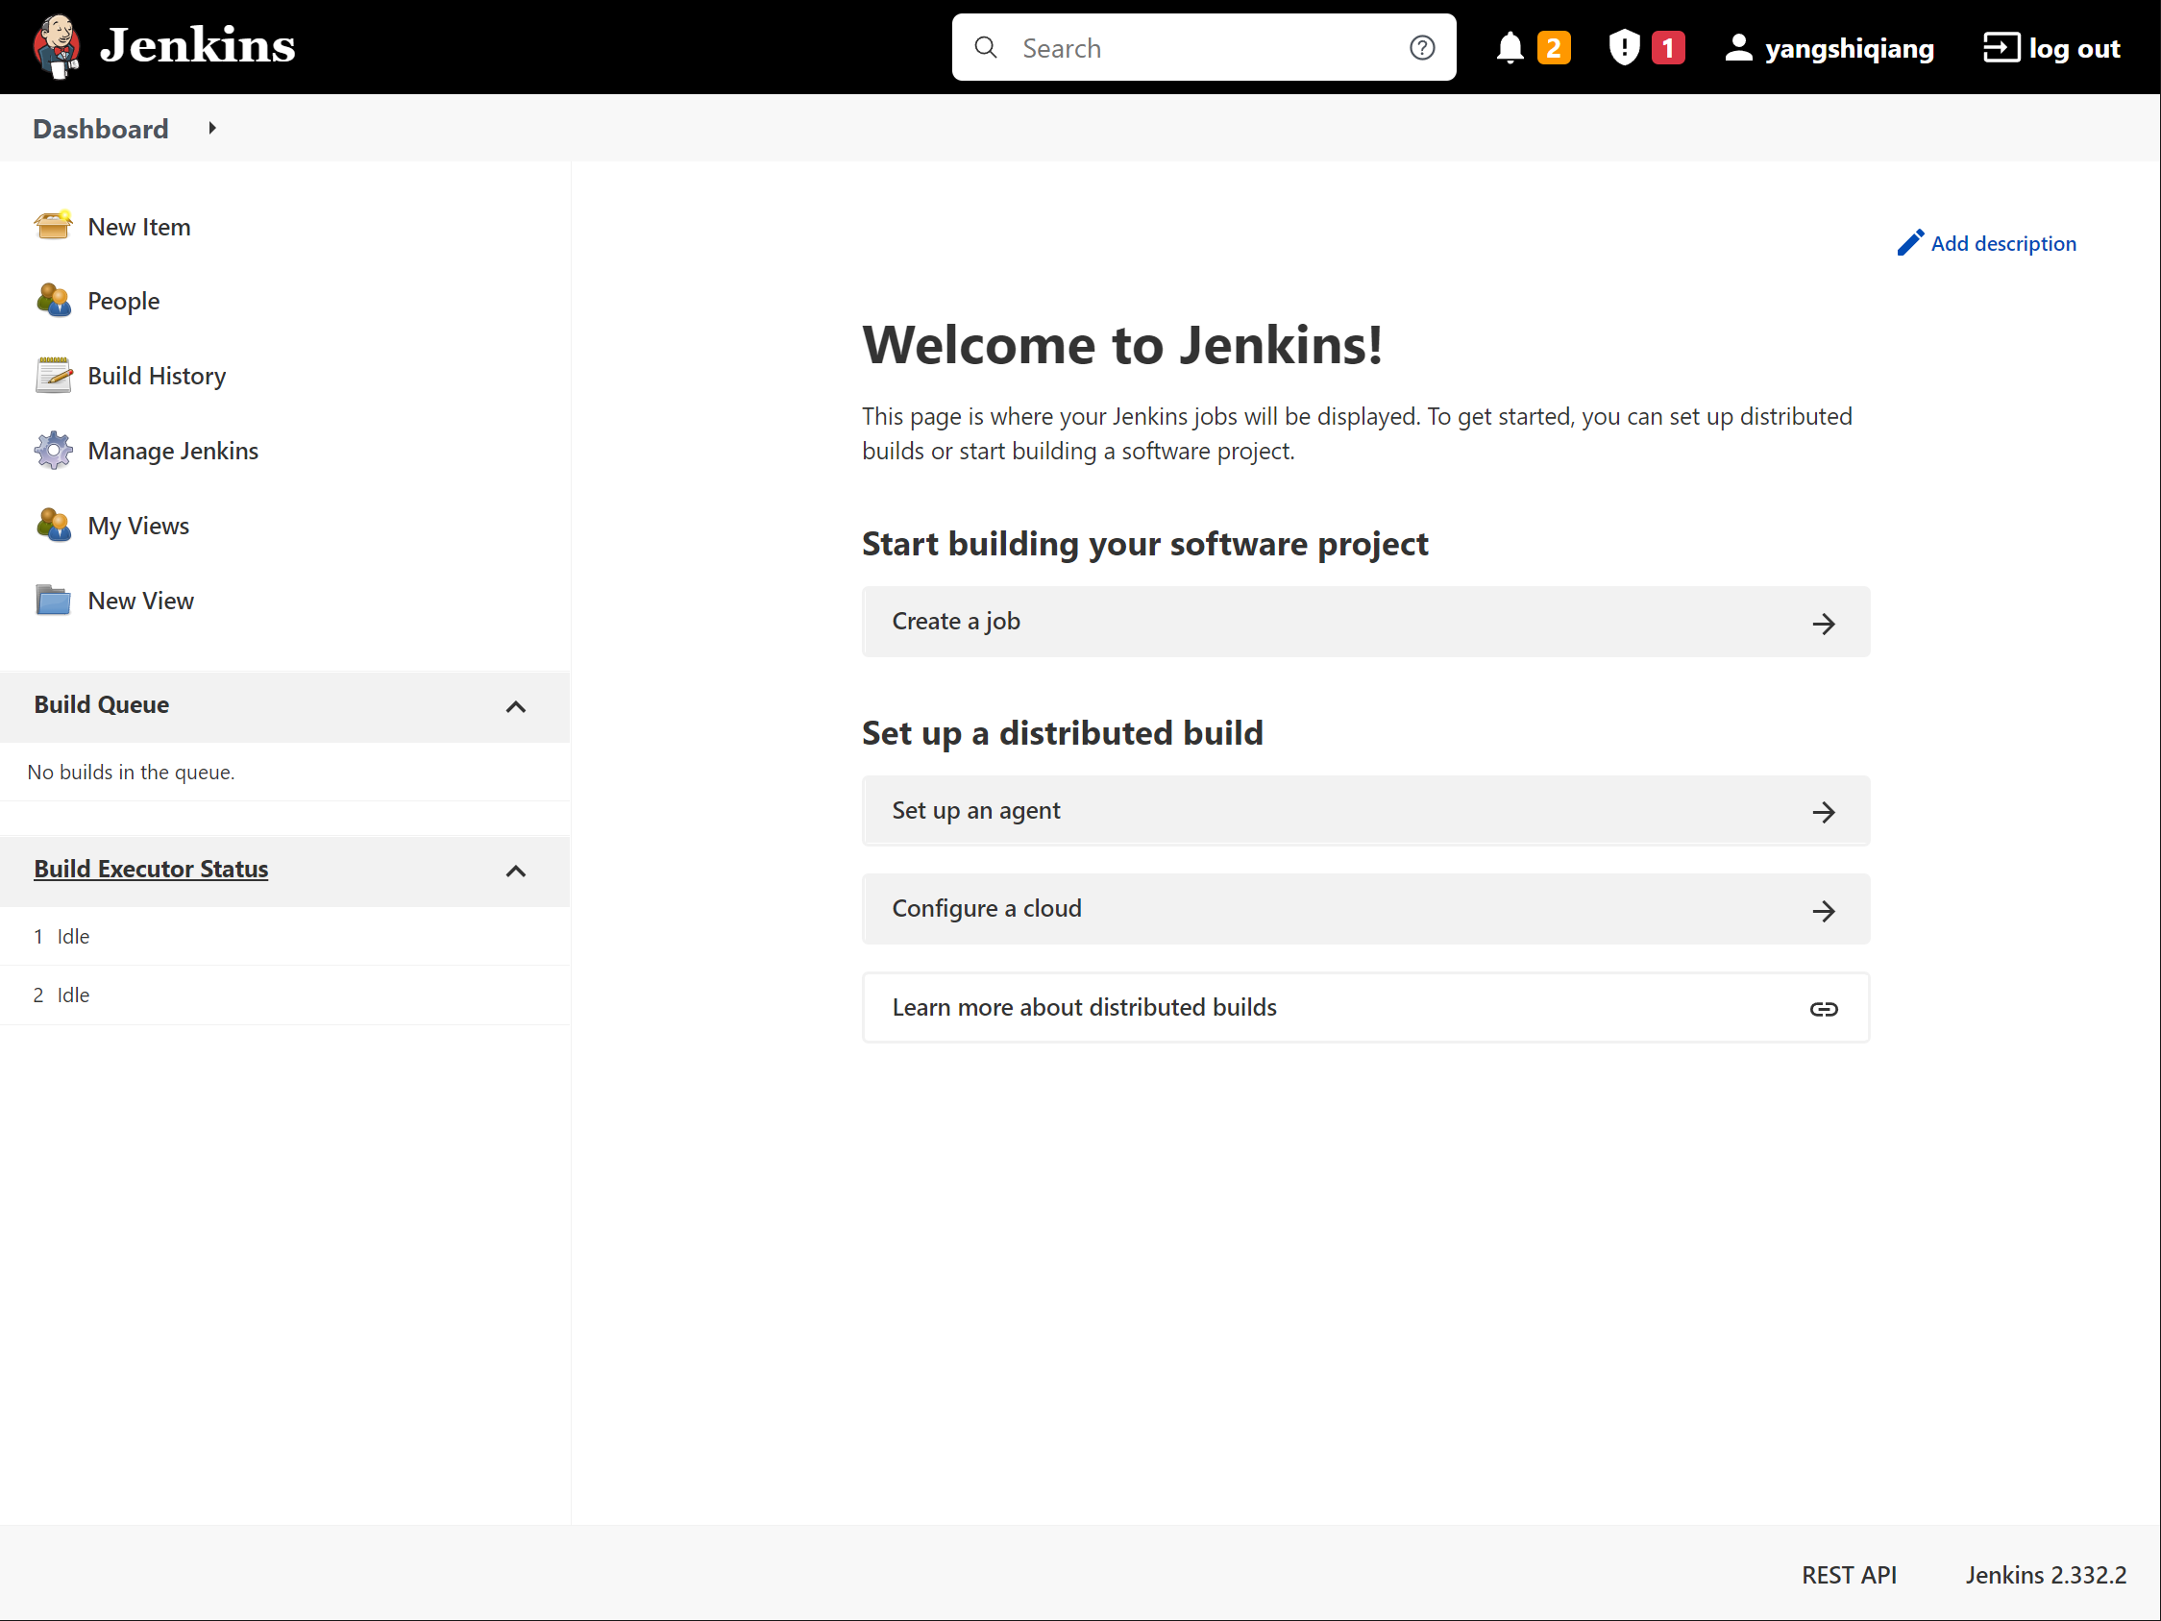Screen dimensions: 2161x1621
Task: Click the New View folder icon
Action: tap(54, 600)
